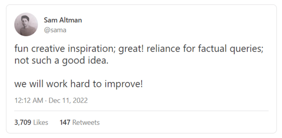Click the Dec 11, 2022 date
Screen dimensions: 282x138
(68, 100)
